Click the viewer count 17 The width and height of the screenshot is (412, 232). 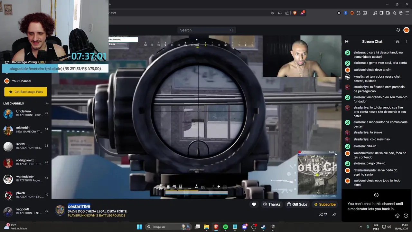tap(323, 215)
